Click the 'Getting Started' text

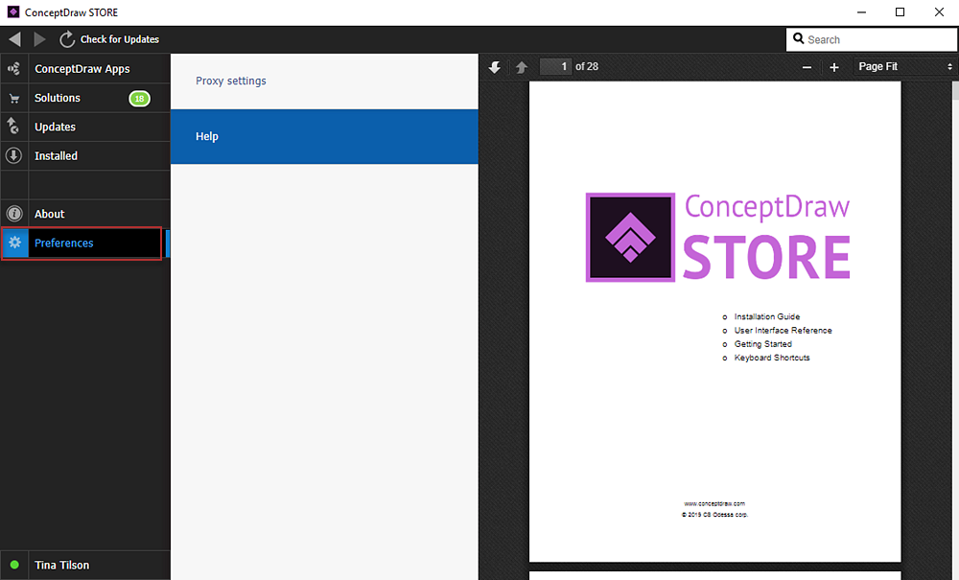(x=762, y=344)
